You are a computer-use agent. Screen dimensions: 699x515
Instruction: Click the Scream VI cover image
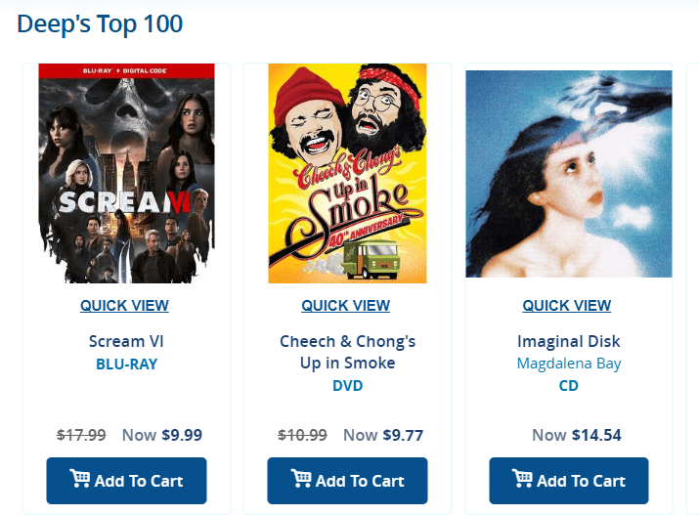point(126,173)
